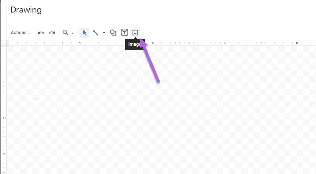
Task: Expand the zoom options dropdown
Action: 73,33
